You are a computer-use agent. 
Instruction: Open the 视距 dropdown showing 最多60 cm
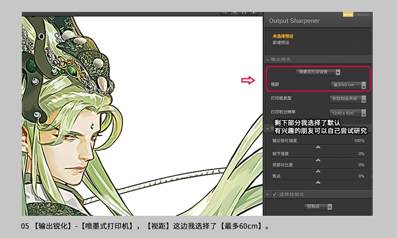point(348,85)
